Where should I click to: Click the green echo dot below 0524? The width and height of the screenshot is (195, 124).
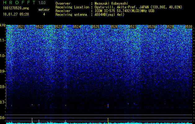tap(65, 105)
